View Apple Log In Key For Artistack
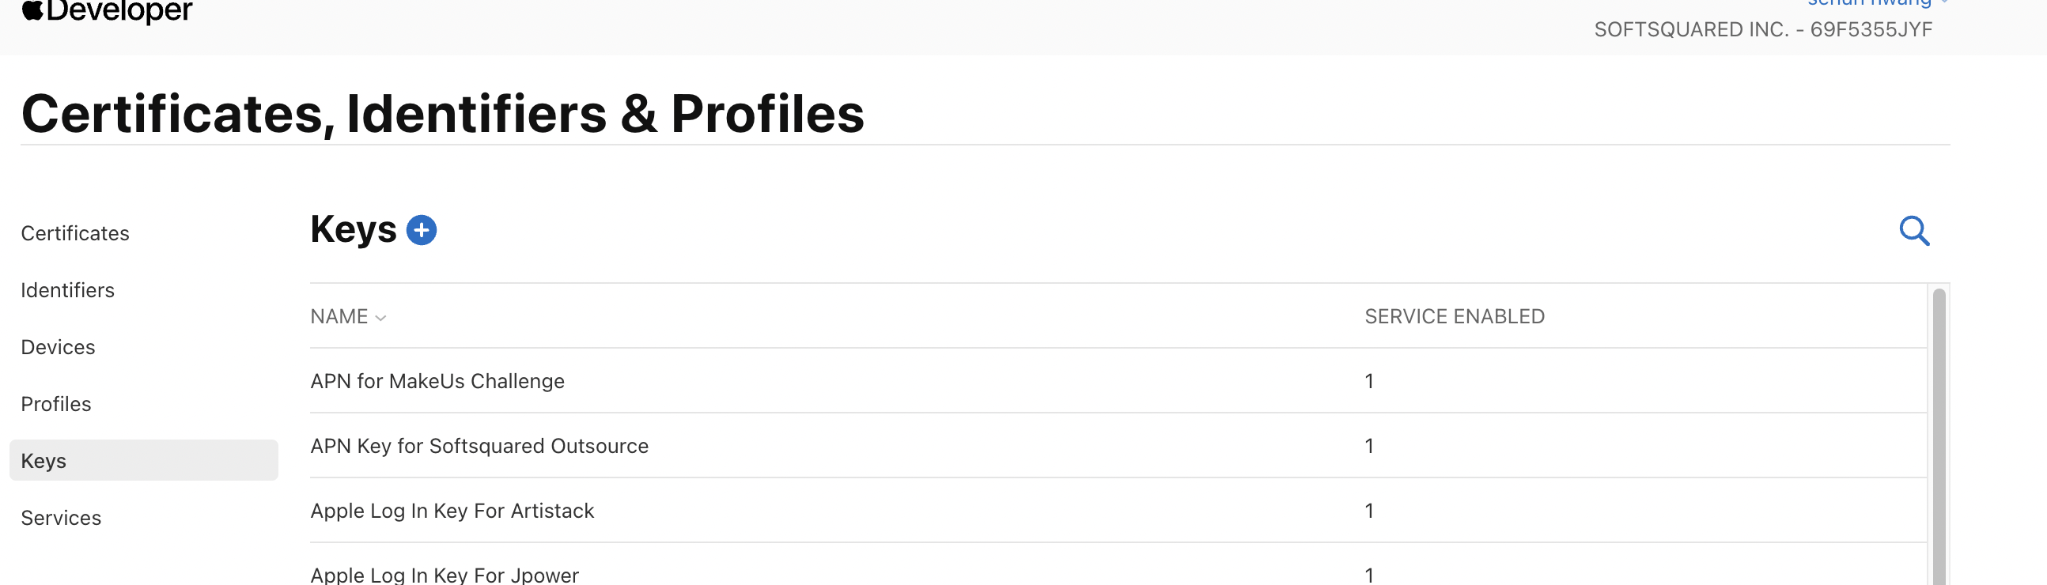The height and width of the screenshot is (585, 2047). click(452, 511)
